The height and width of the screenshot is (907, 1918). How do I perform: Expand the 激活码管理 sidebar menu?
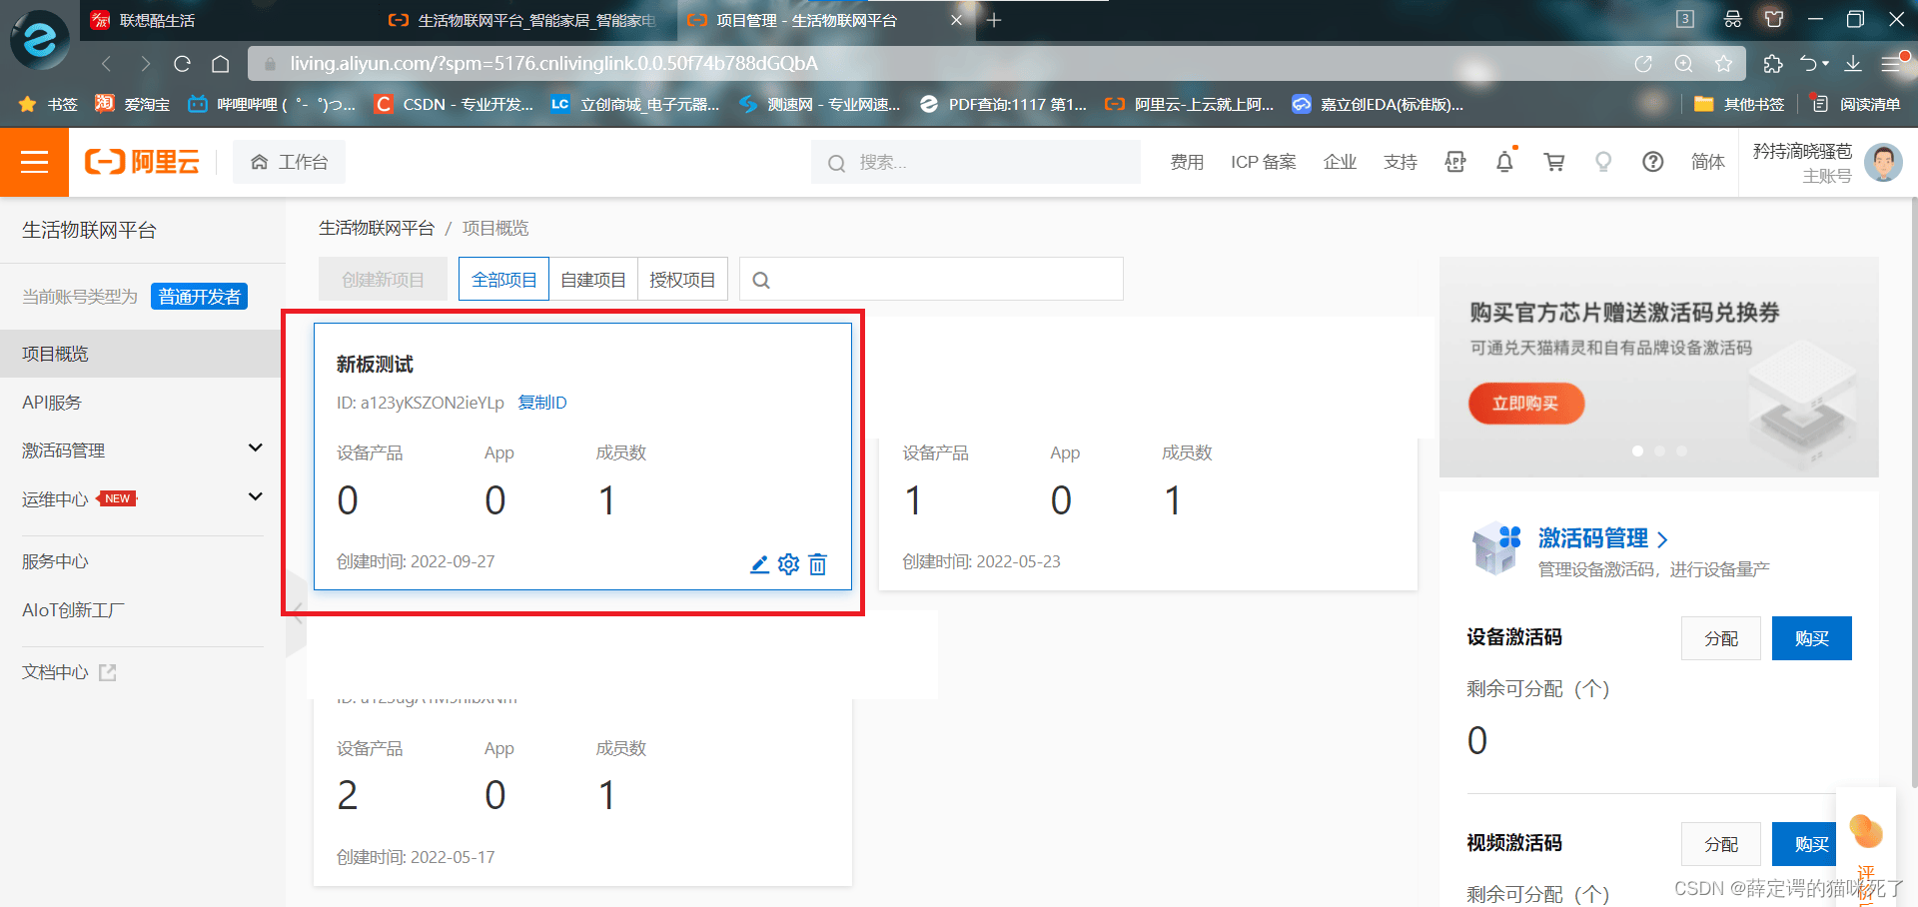255,449
